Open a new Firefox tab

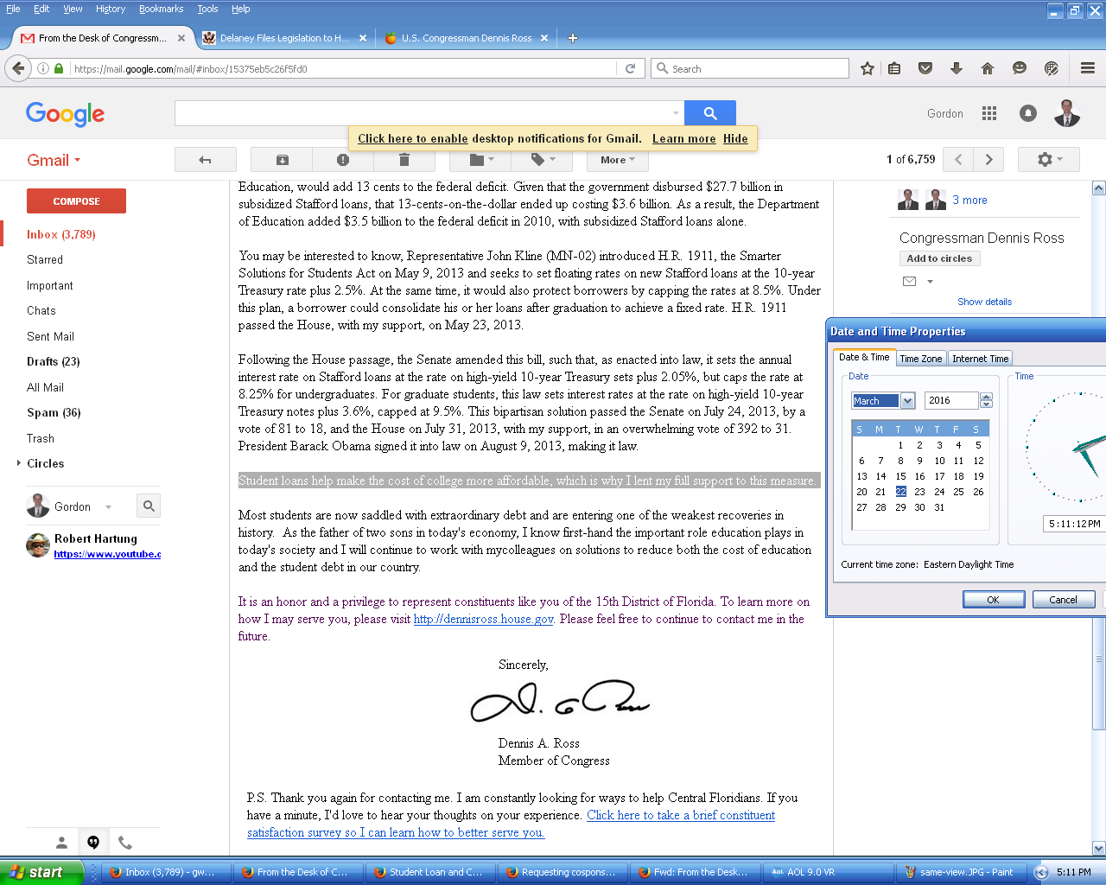coord(572,38)
